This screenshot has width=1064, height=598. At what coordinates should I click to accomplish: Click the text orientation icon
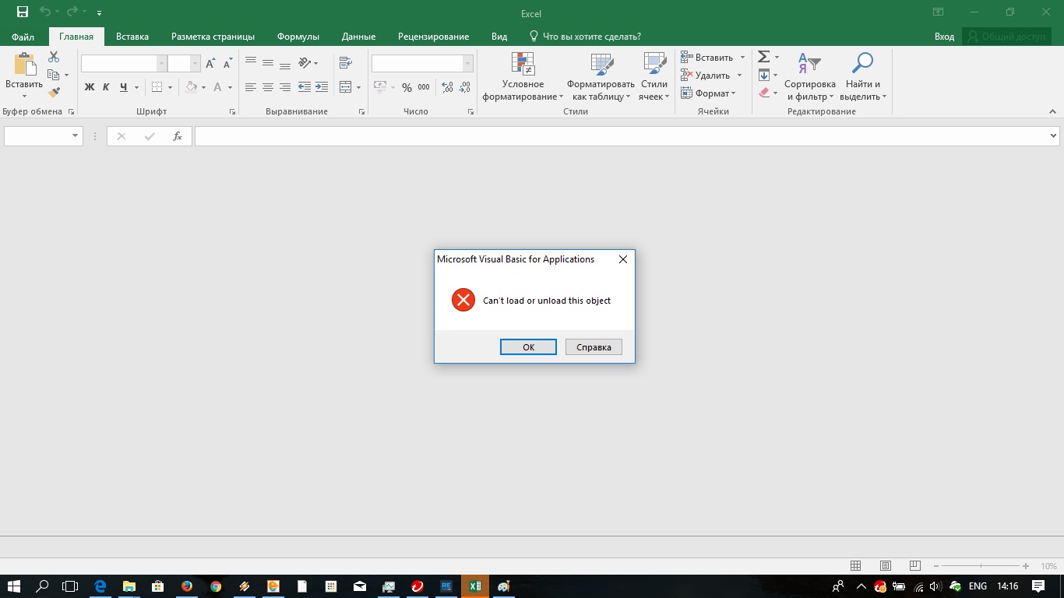pyautogui.click(x=305, y=64)
